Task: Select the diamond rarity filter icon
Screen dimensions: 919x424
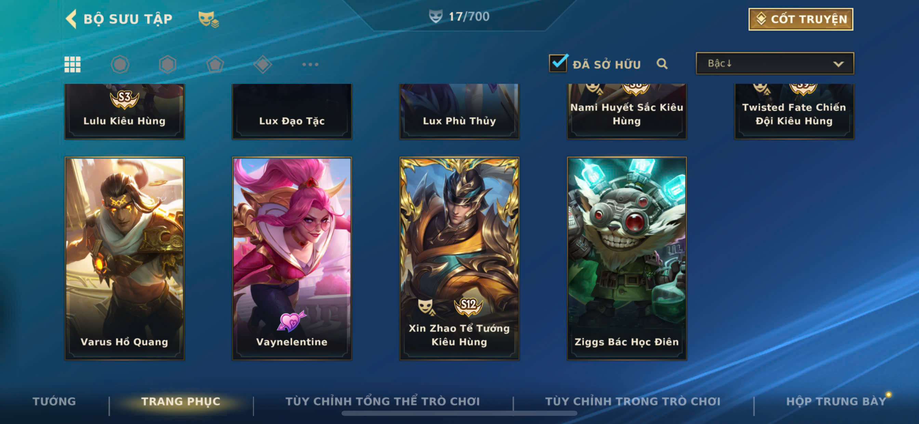Action: tap(263, 65)
